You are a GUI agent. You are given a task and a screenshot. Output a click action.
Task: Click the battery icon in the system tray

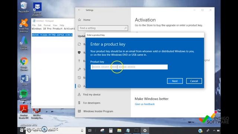[218, 130]
